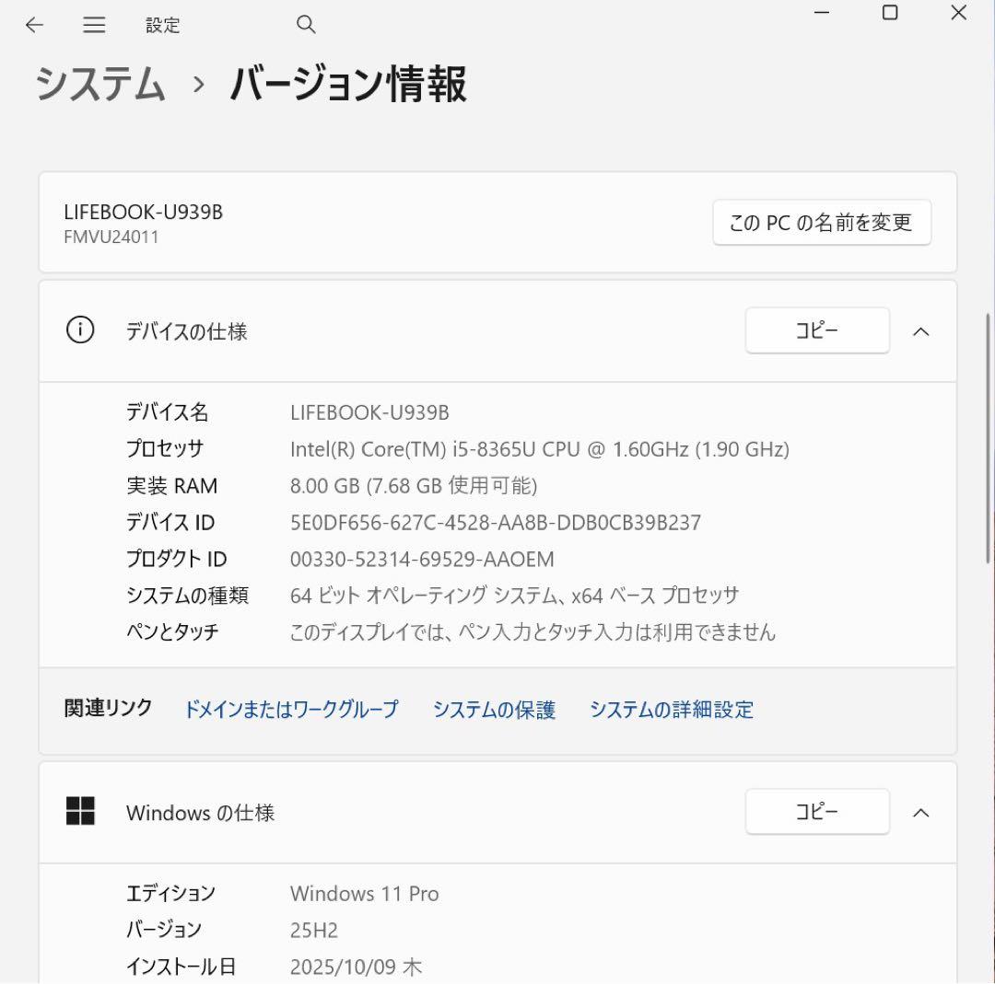Copy the デバイスの仕様 details

[x=816, y=330]
